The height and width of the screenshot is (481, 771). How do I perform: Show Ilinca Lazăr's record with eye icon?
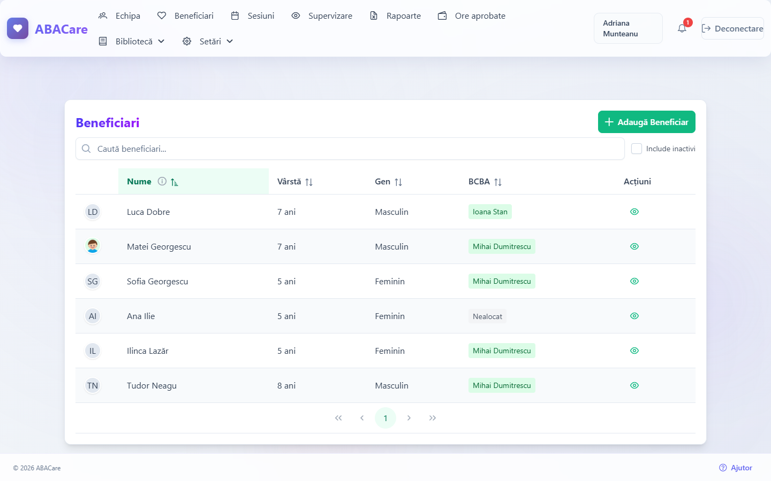pos(634,351)
